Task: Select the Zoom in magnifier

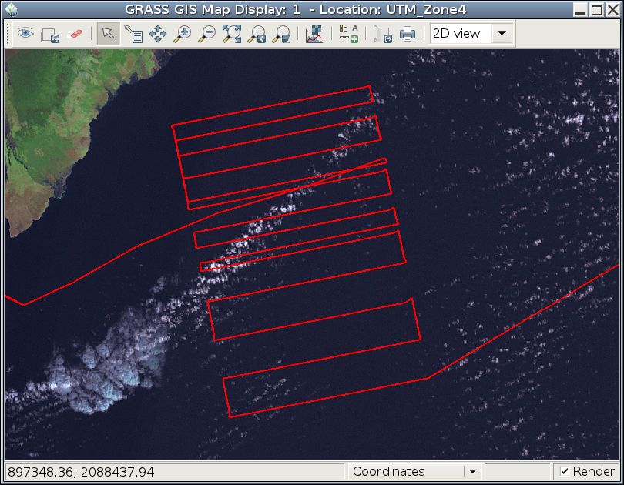Action: 183,34
